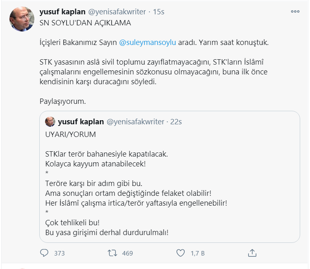Open the @suleymansoylu mention link

[x=147, y=43]
